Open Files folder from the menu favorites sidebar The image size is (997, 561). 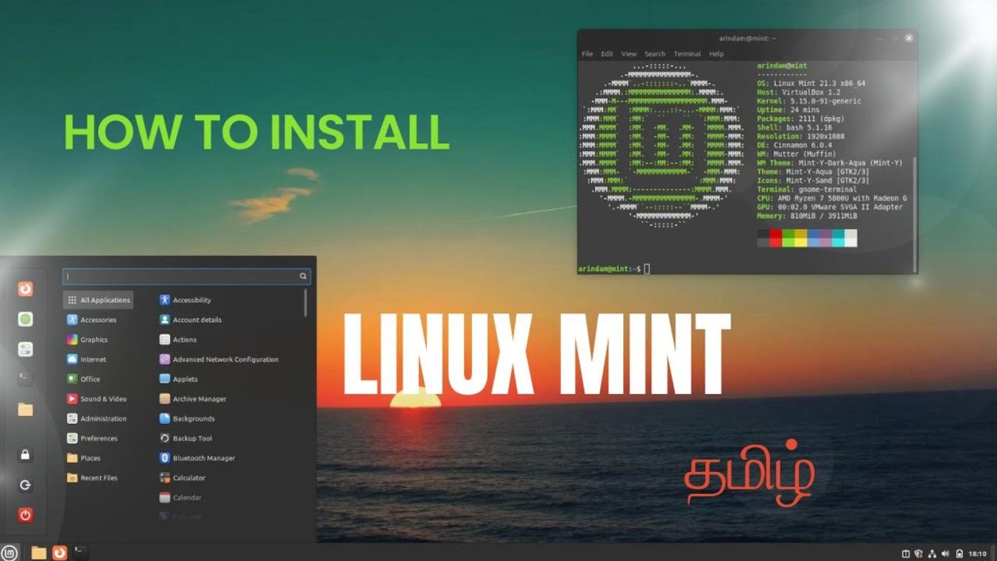coord(26,409)
